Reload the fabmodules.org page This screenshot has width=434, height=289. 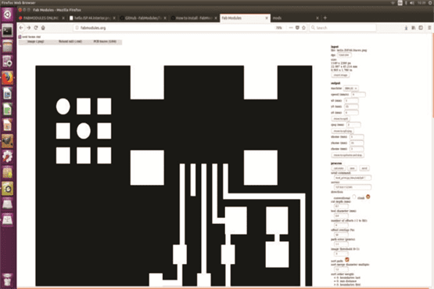pyautogui.click(x=36, y=27)
